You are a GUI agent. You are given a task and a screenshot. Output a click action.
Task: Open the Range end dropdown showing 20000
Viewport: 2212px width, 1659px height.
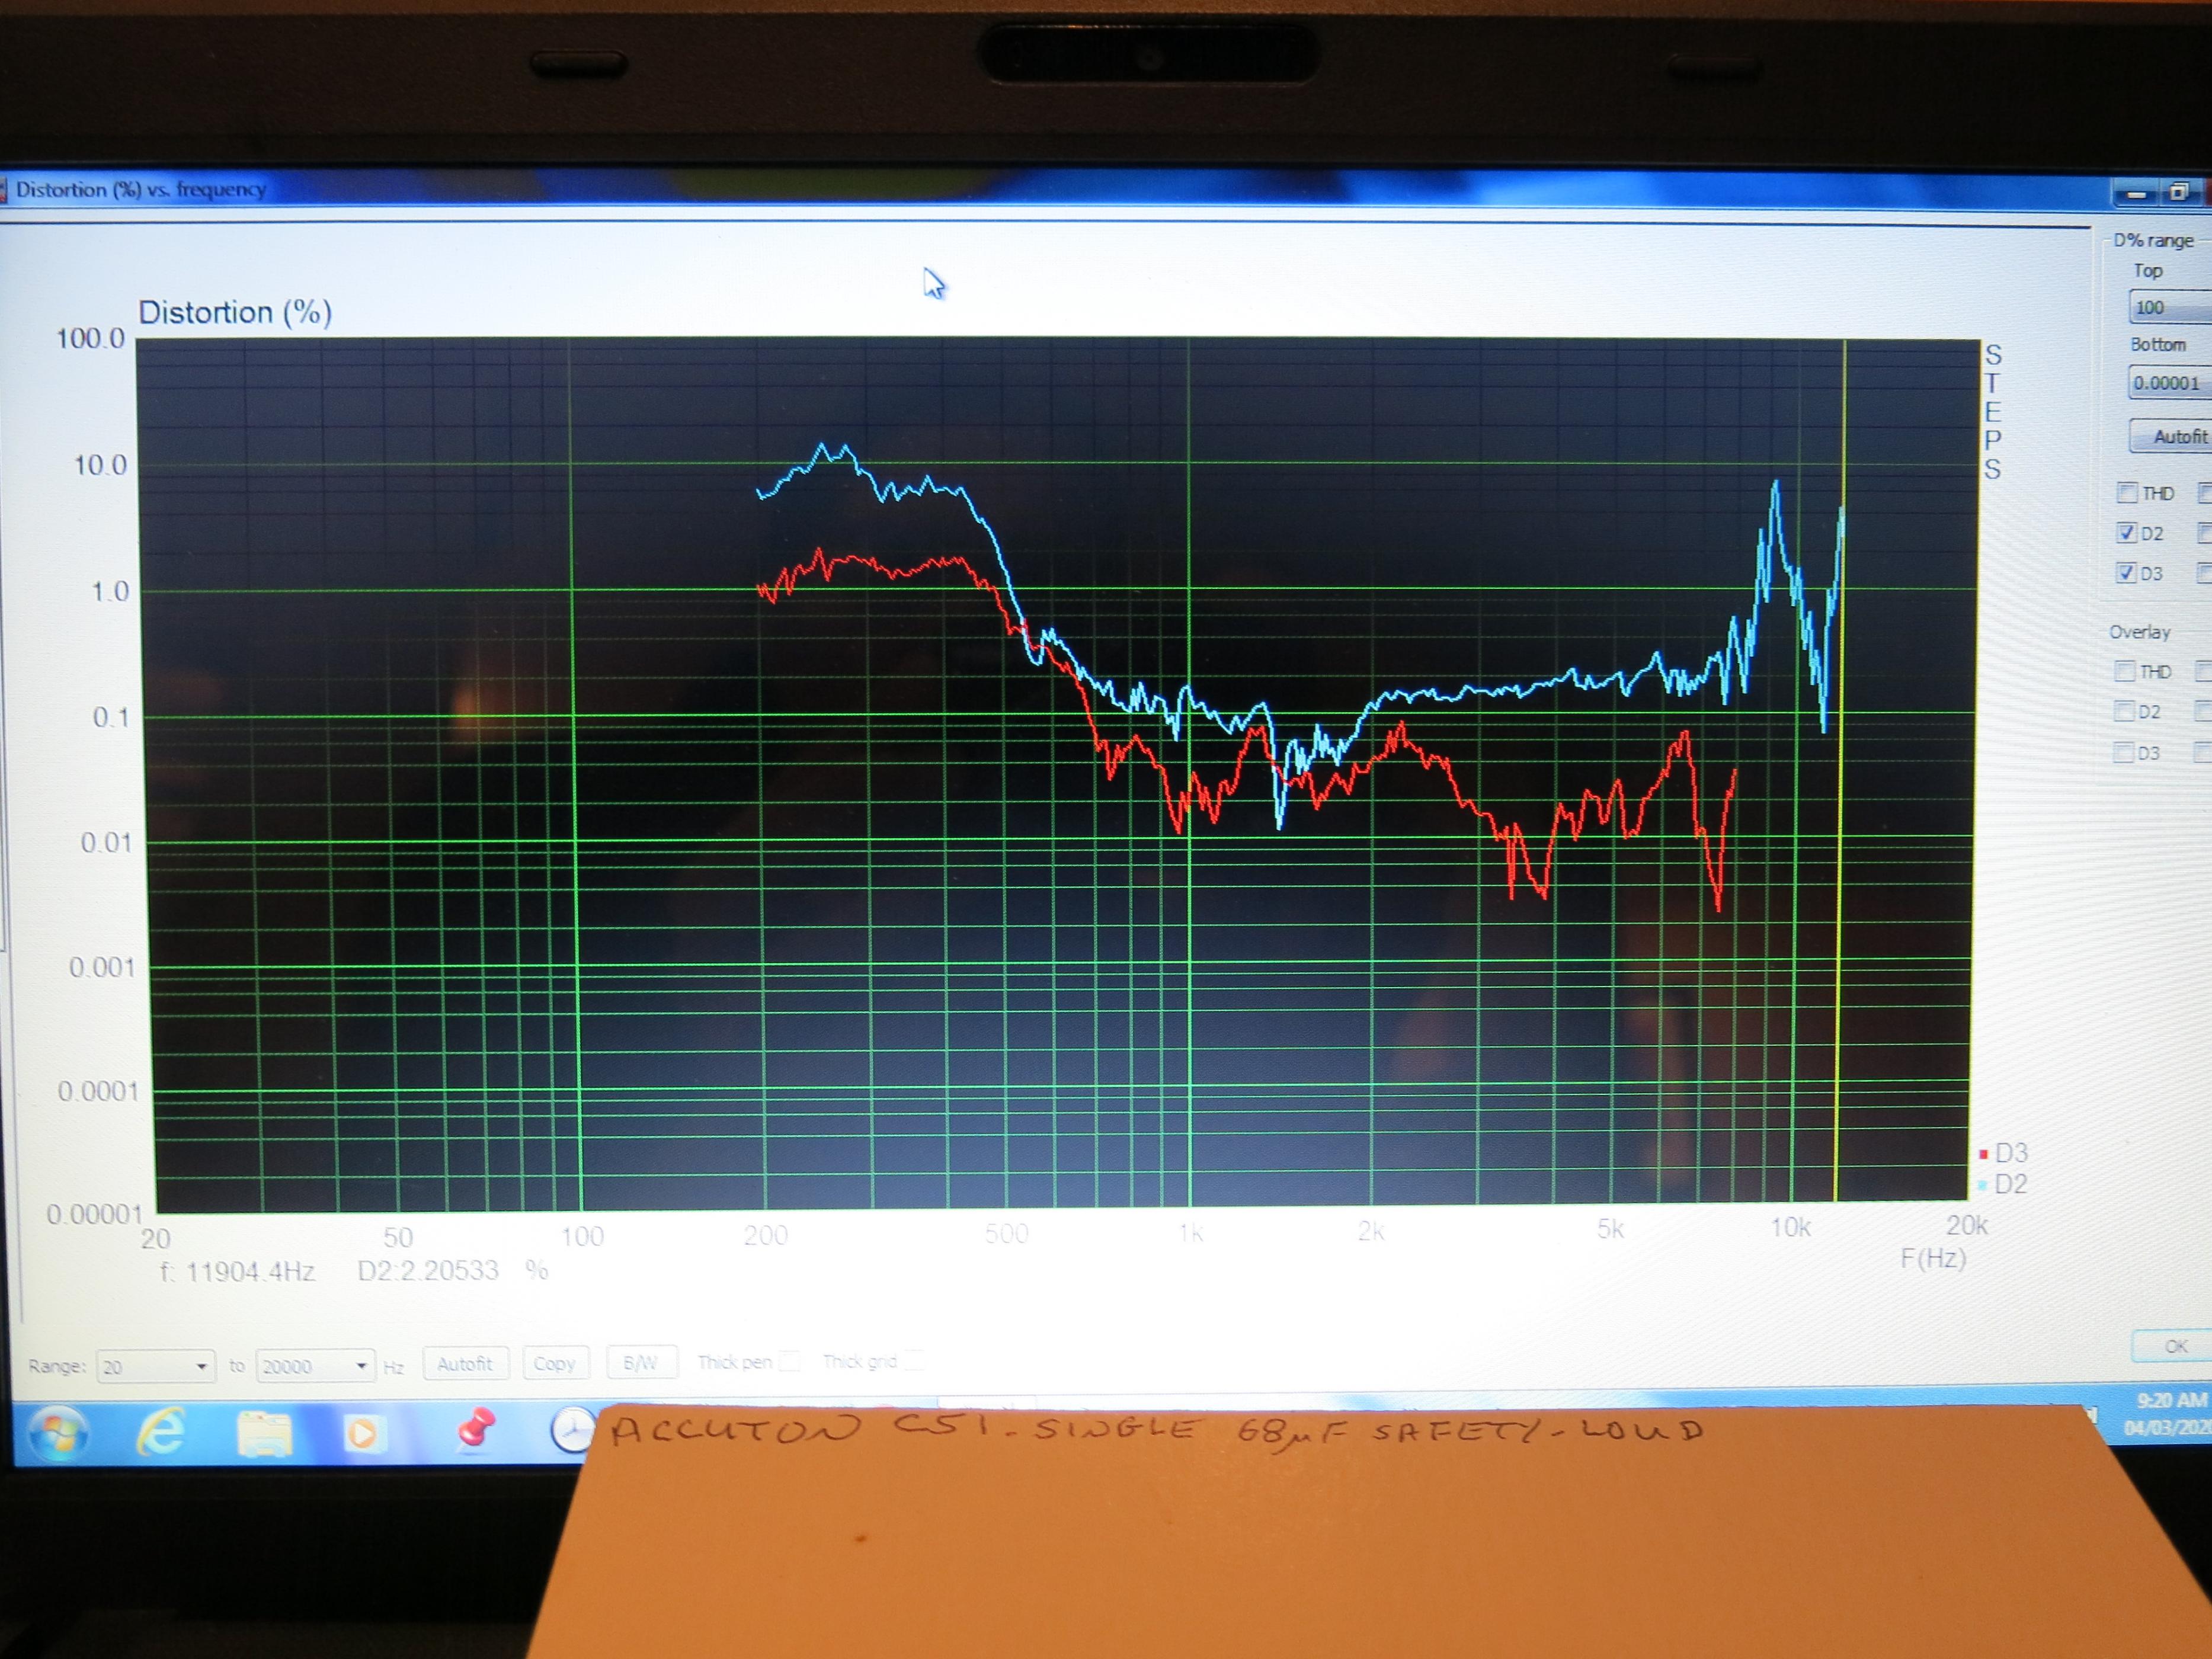315,1365
